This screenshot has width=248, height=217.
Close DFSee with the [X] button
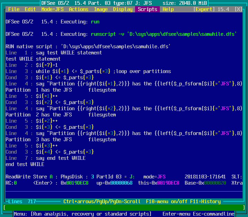point(238,9)
